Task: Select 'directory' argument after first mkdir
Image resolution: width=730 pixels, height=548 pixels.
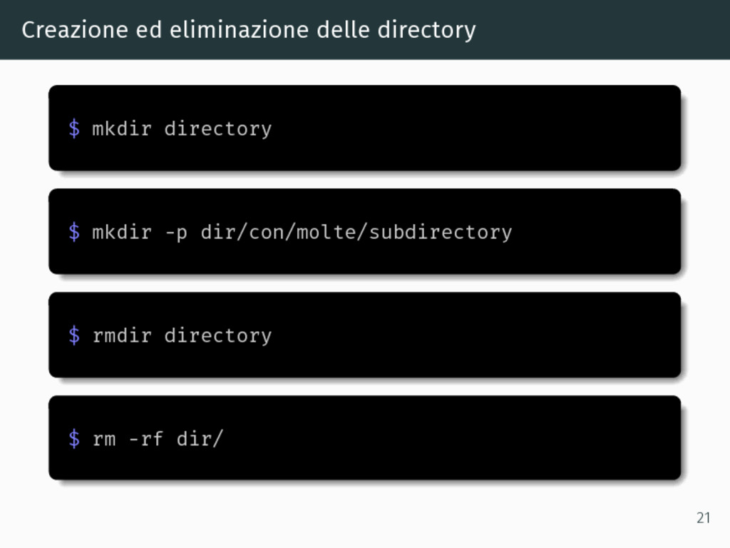Action: coord(218,130)
